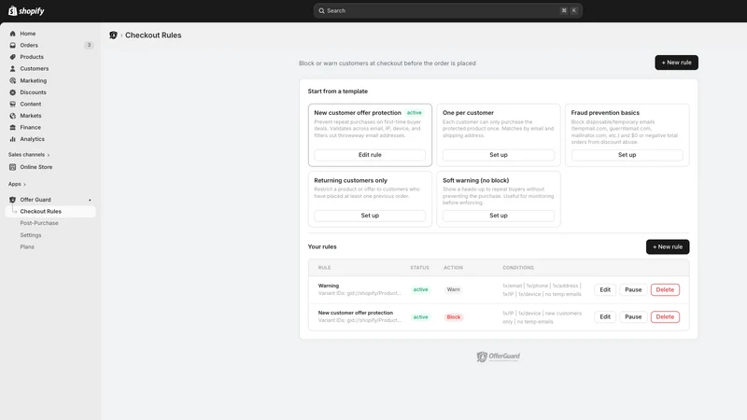Set up Returning customers only template
Screen dimensions: 747x420
pos(370,216)
